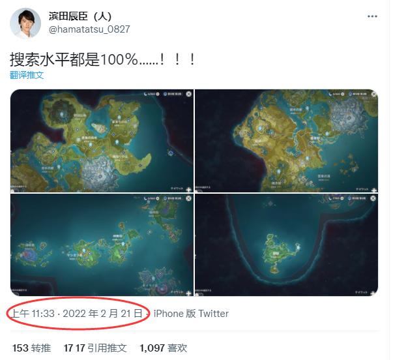View the 153 转推 retweets list
Image resolution: width=406 pixels, height=360 pixels.
click(x=31, y=348)
